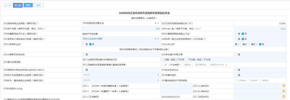Click the title A000000企业所得税年度纳税申报基础信息表
Screen dimensions: 290x100
pyautogui.click(x=144, y=13)
